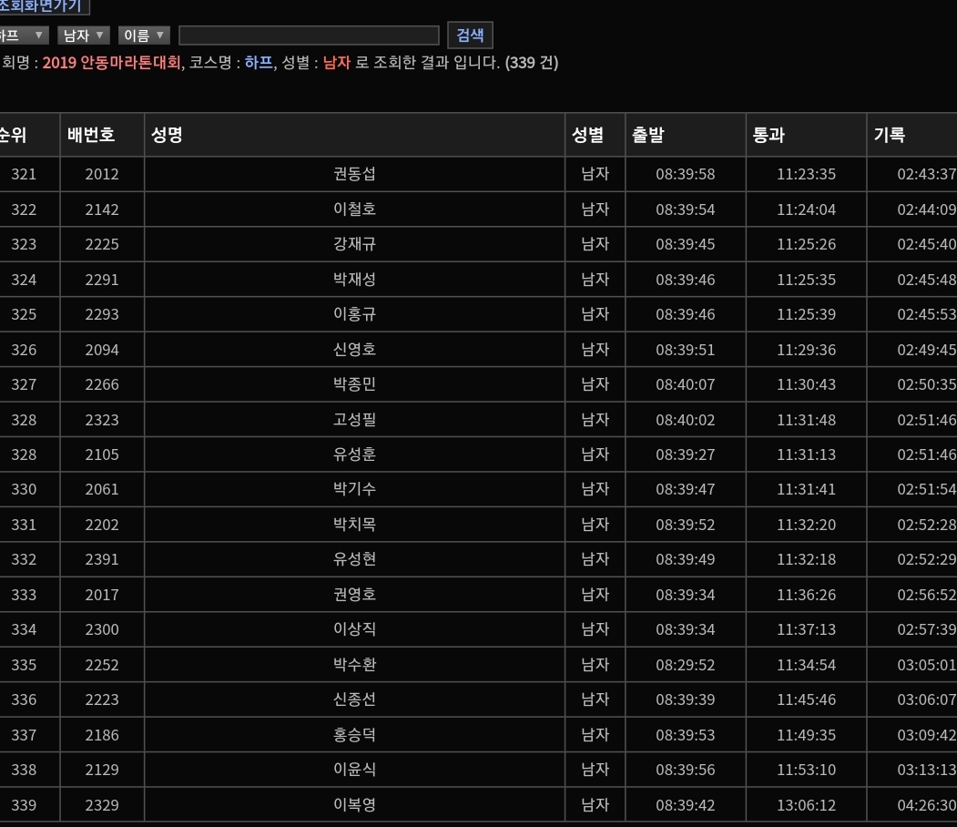
Task: Select the 배번호 column header
Action: click(91, 135)
